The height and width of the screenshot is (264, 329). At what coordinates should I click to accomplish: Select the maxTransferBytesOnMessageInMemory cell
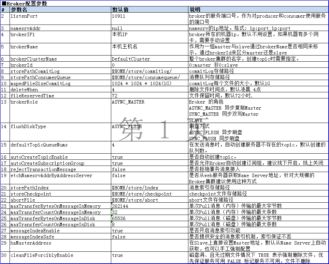[x=60, y=206]
